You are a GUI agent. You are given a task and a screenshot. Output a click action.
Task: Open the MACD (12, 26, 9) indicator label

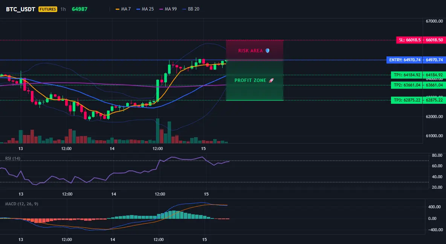click(x=21, y=204)
